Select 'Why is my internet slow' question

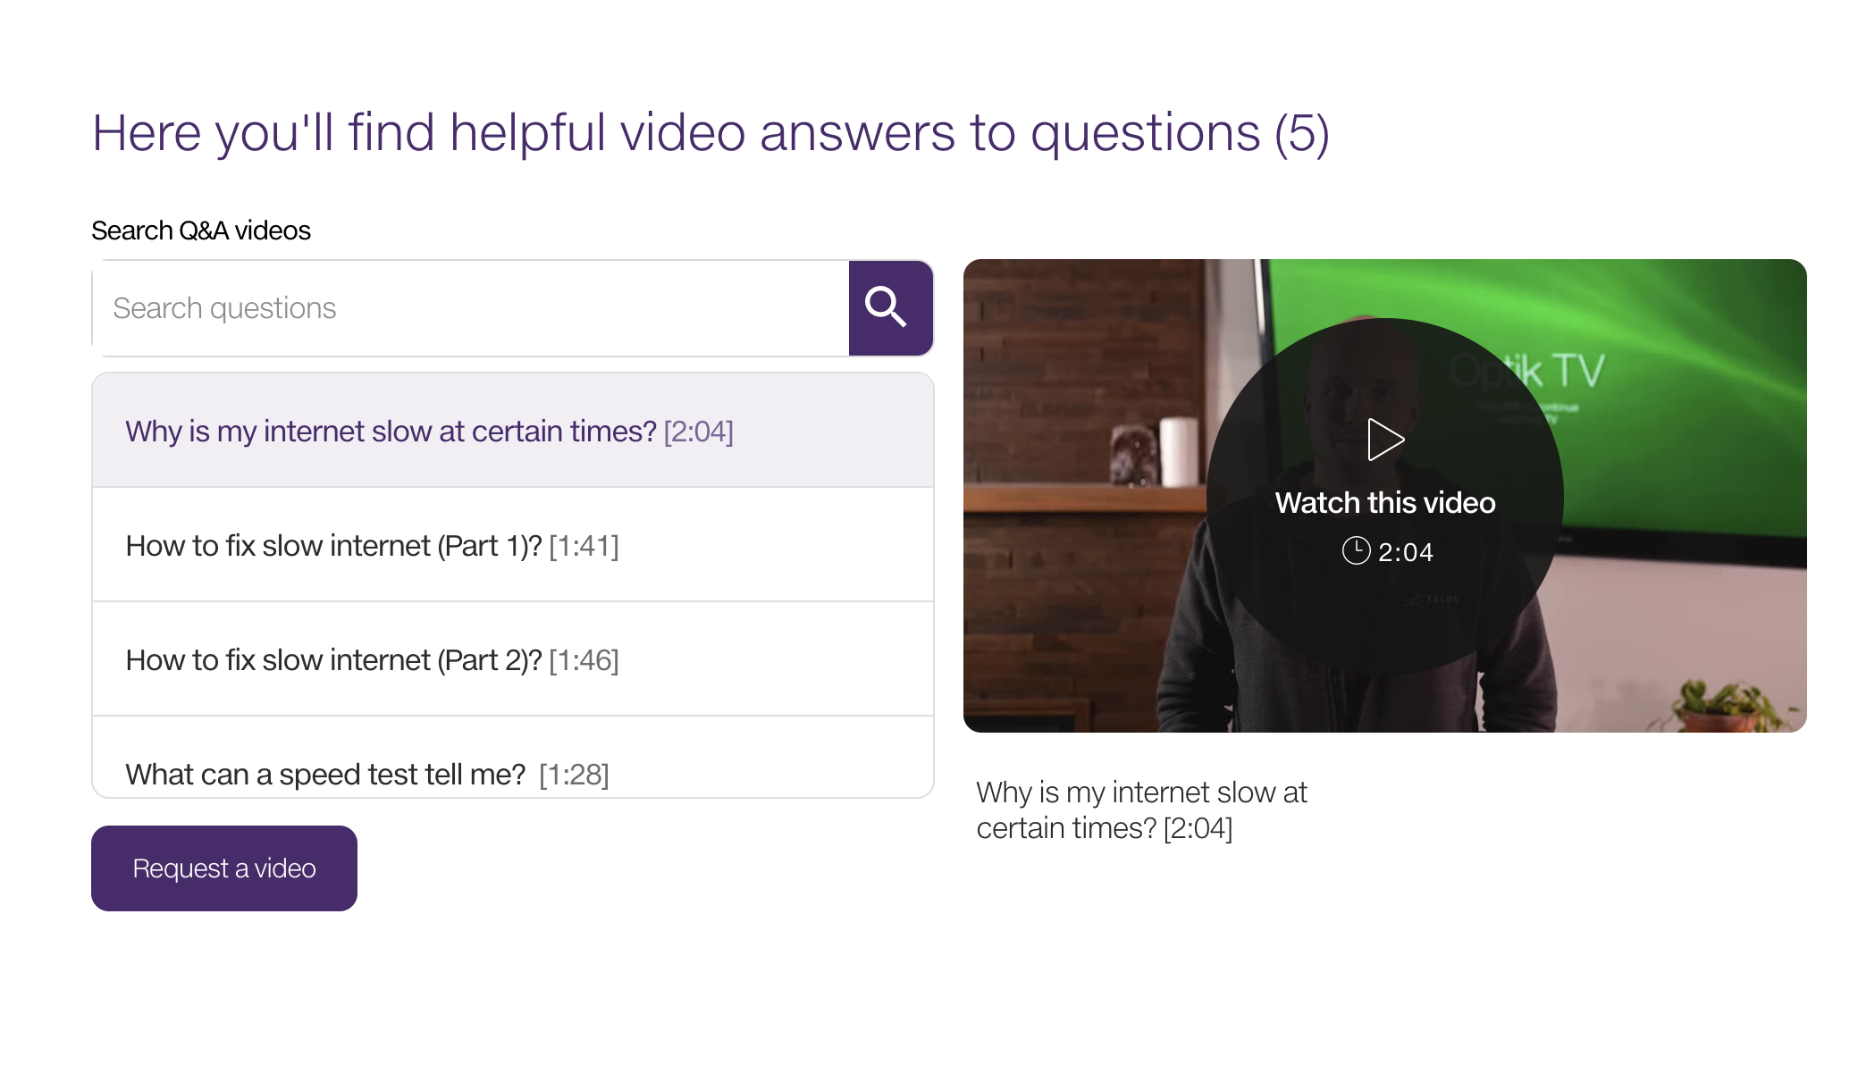391,432
